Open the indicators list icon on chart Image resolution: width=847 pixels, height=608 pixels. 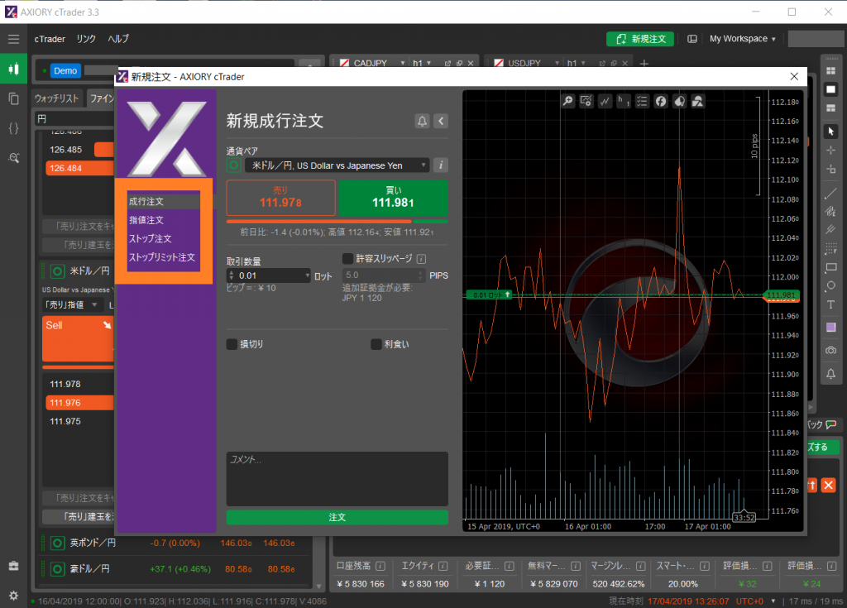(x=642, y=101)
